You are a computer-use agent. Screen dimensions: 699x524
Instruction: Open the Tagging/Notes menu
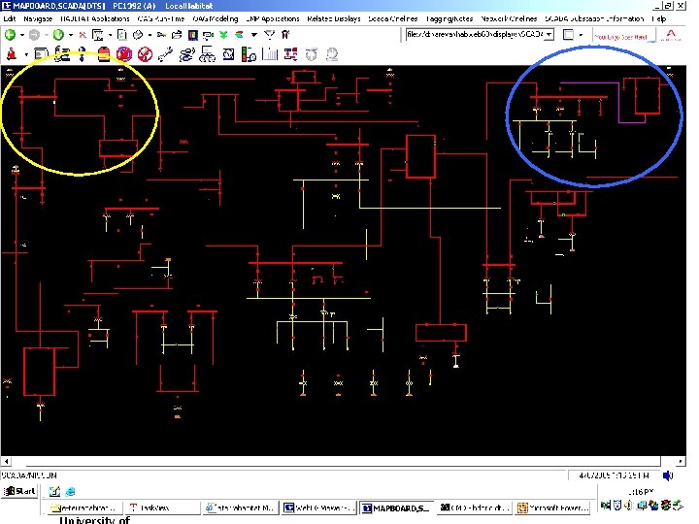[449, 18]
